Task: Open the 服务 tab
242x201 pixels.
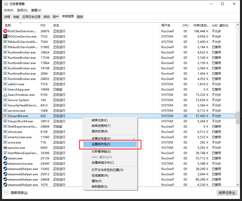Action: pos(80,17)
